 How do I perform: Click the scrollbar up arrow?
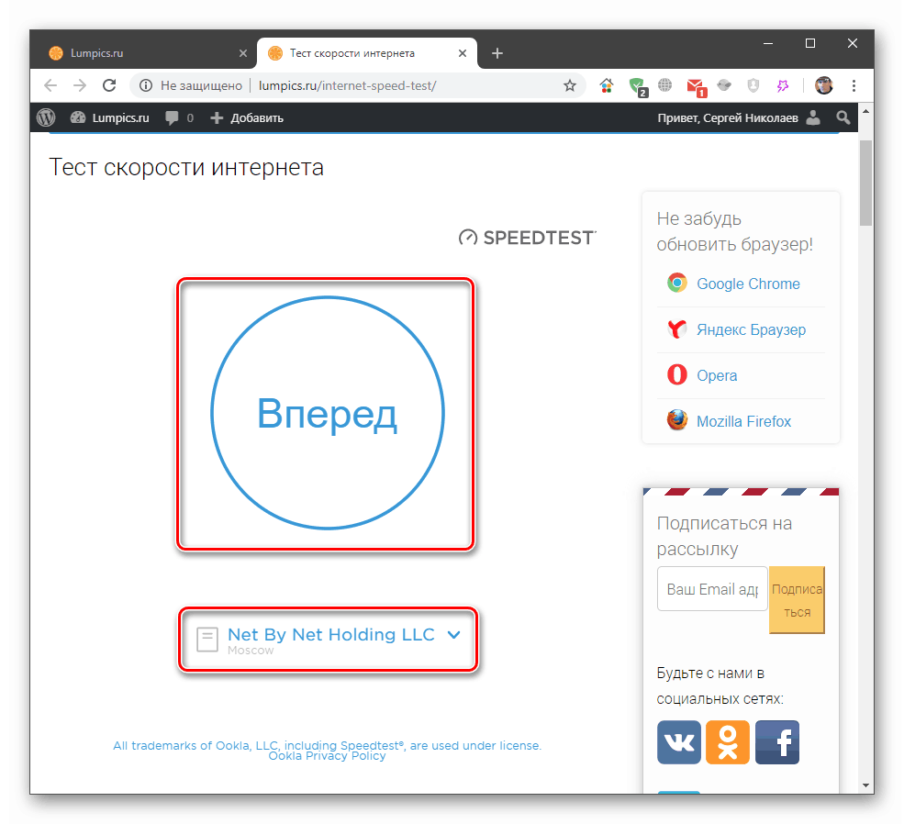865,111
